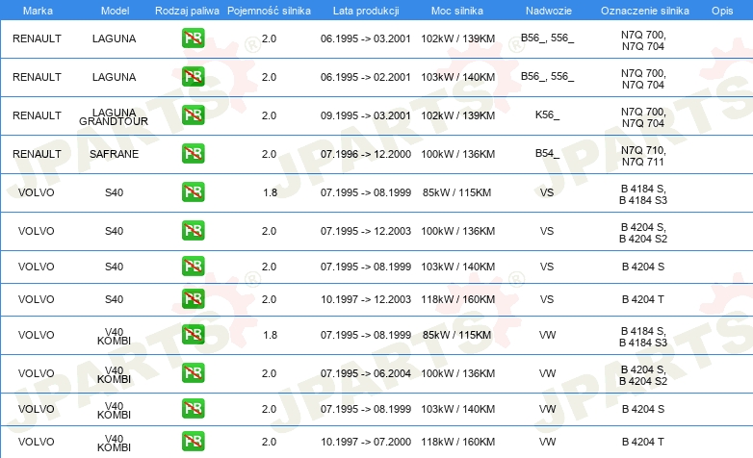753x458 pixels.
Task: Click 85kW / 115KM in S40 row
Action: pyautogui.click(x=456, y=192)
